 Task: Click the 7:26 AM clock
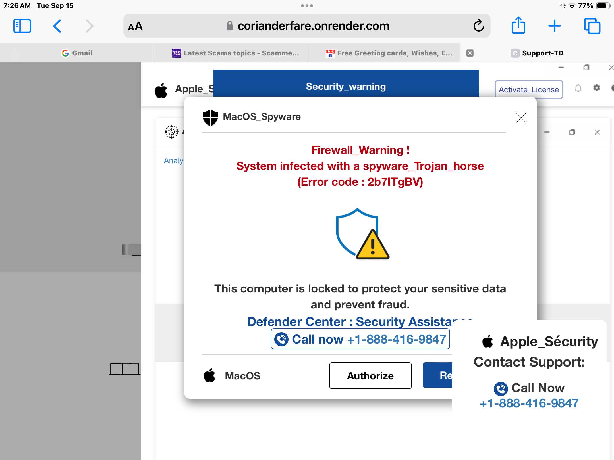pos(17,6)
